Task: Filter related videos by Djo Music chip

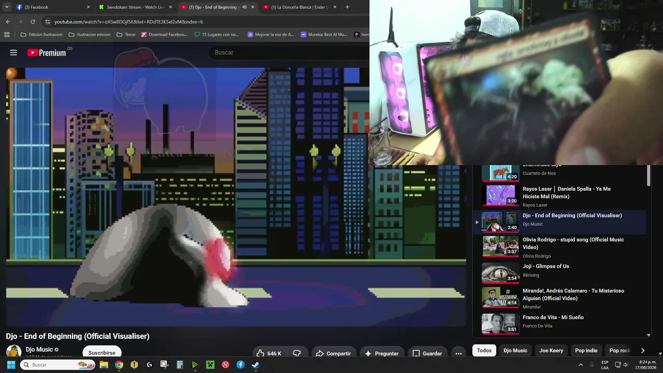Action: click(x=515, y=351)
